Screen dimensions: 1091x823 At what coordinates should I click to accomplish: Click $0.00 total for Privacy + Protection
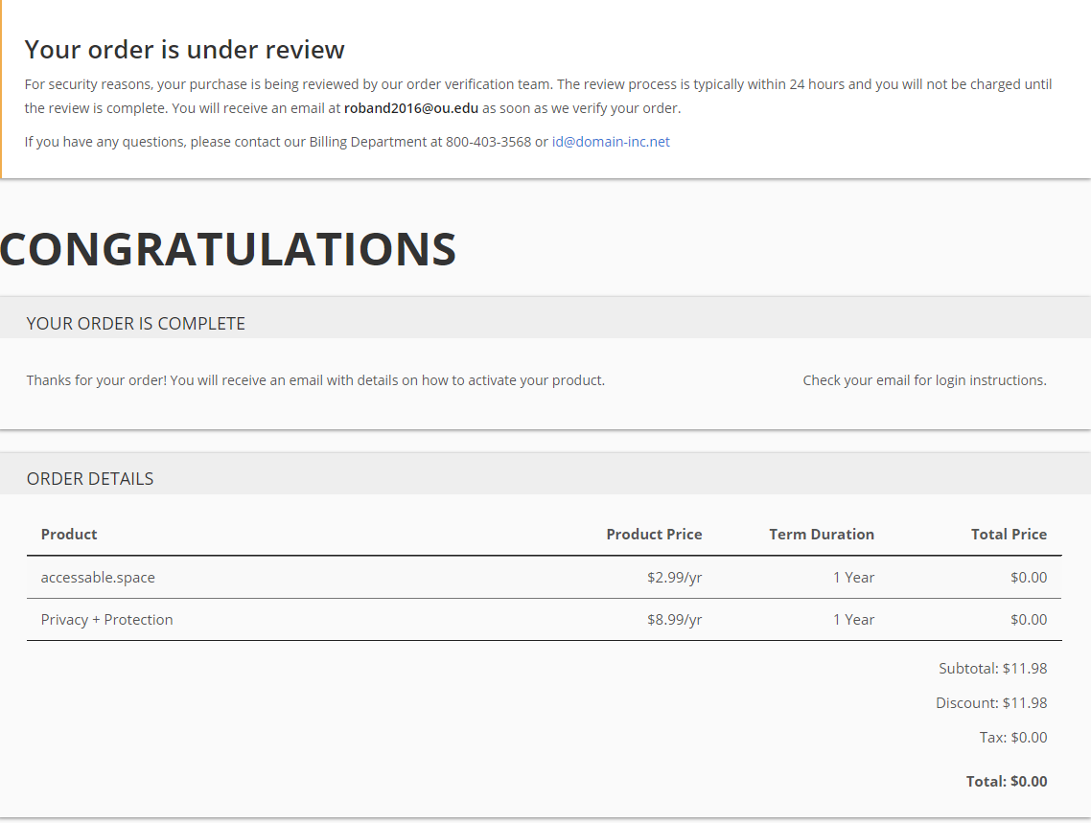1029,619
